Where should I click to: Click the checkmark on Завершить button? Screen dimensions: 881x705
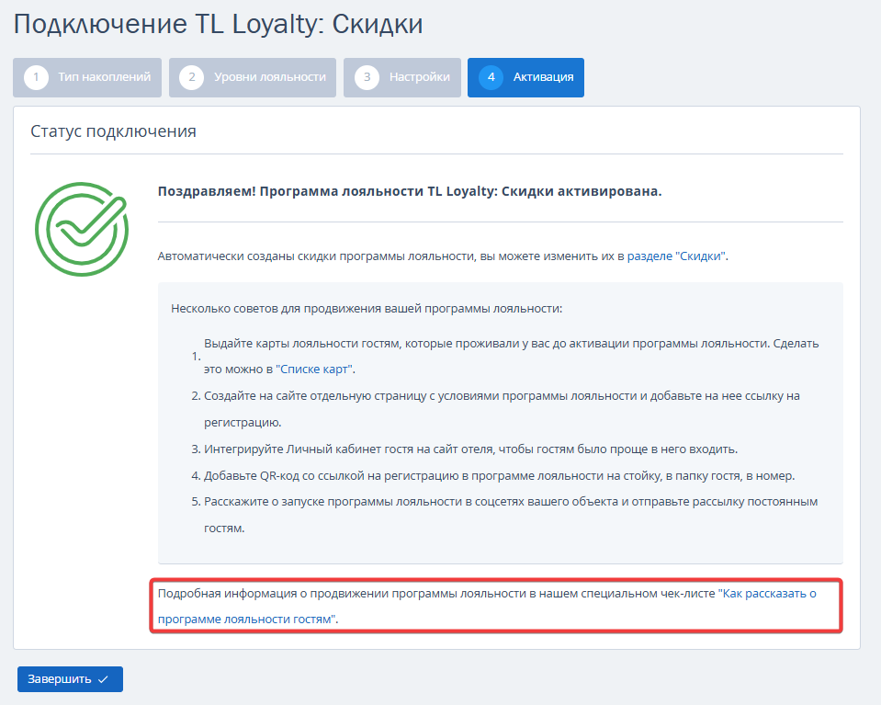pos(104,679)
